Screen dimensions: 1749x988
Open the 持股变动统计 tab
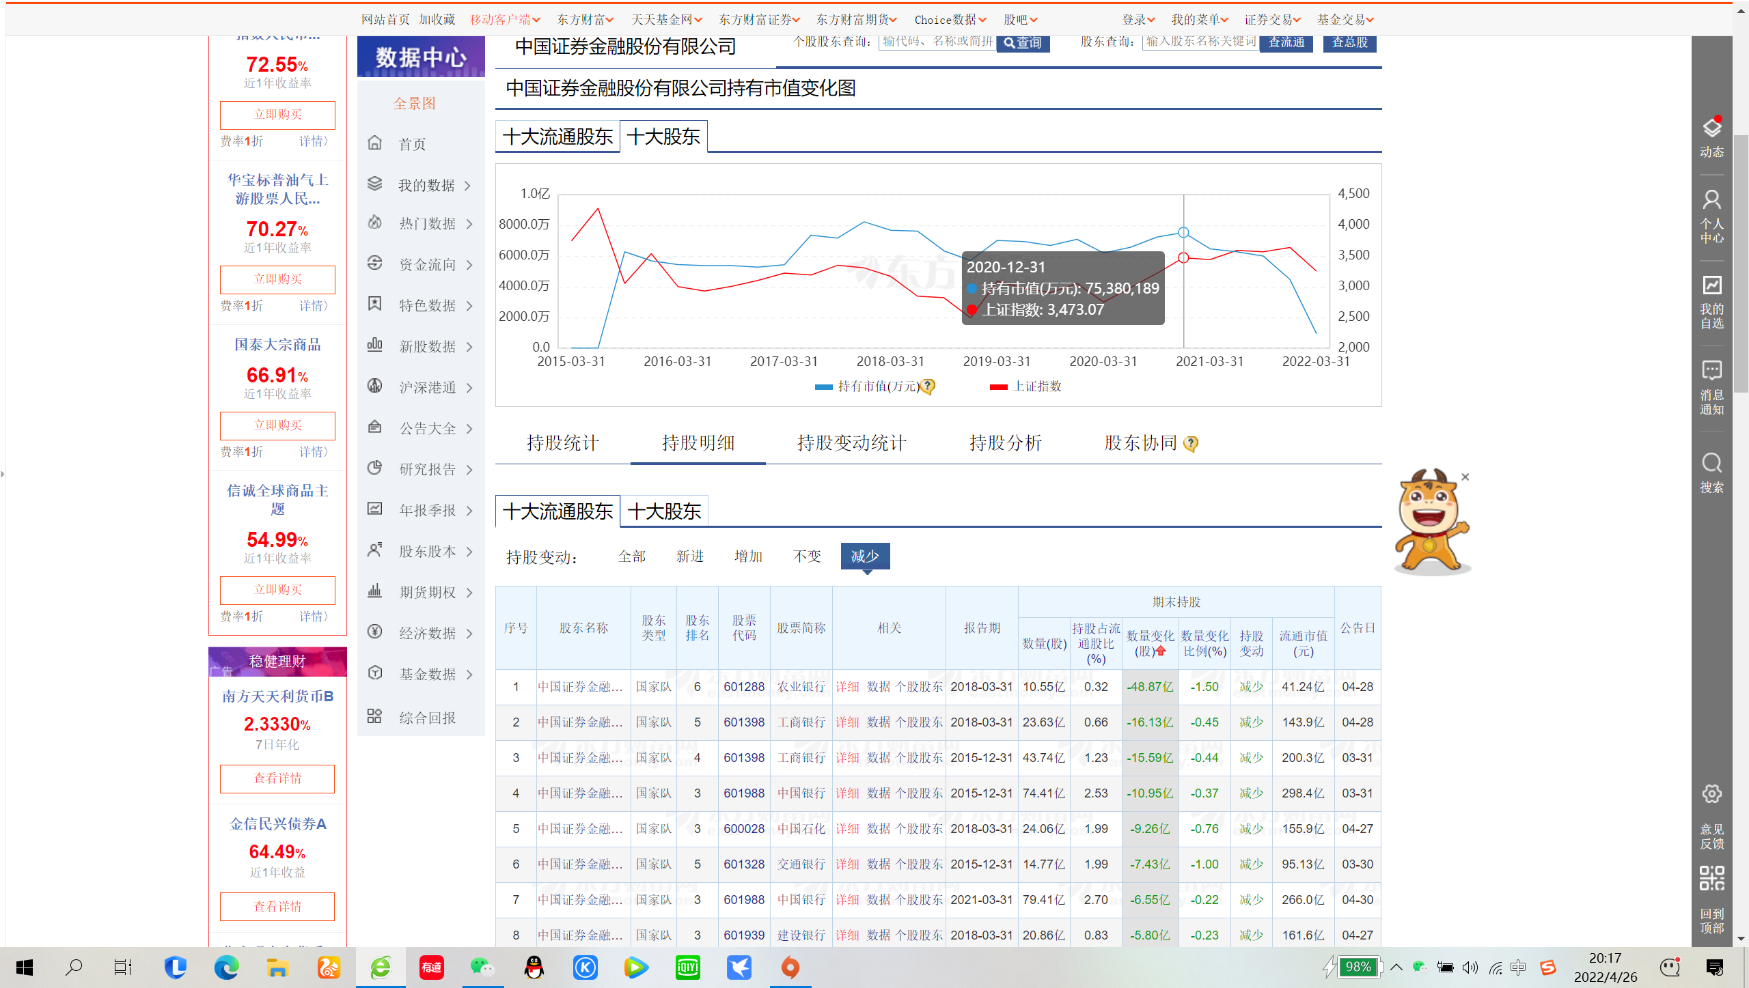pyautogui.click(x=851, y=443)
